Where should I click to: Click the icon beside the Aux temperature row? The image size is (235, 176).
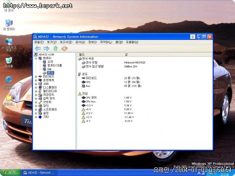click(x=84, y=86)
